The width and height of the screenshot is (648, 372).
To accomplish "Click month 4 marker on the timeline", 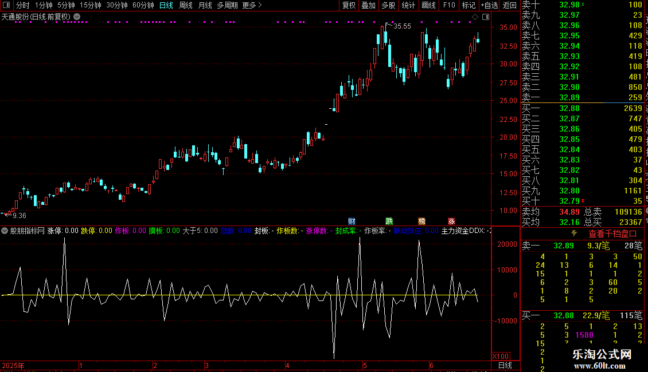I will pos(287,365).
